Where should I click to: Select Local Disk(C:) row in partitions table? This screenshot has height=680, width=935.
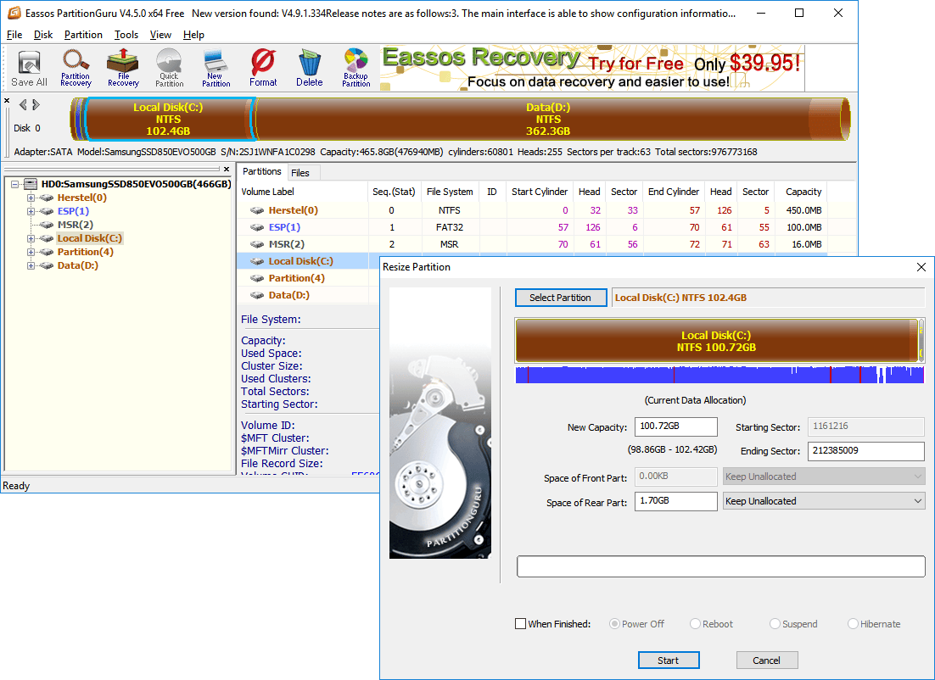[308, 261]
